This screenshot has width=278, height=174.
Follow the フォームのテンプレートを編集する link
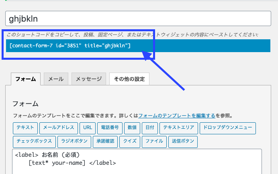pos(177,116)
